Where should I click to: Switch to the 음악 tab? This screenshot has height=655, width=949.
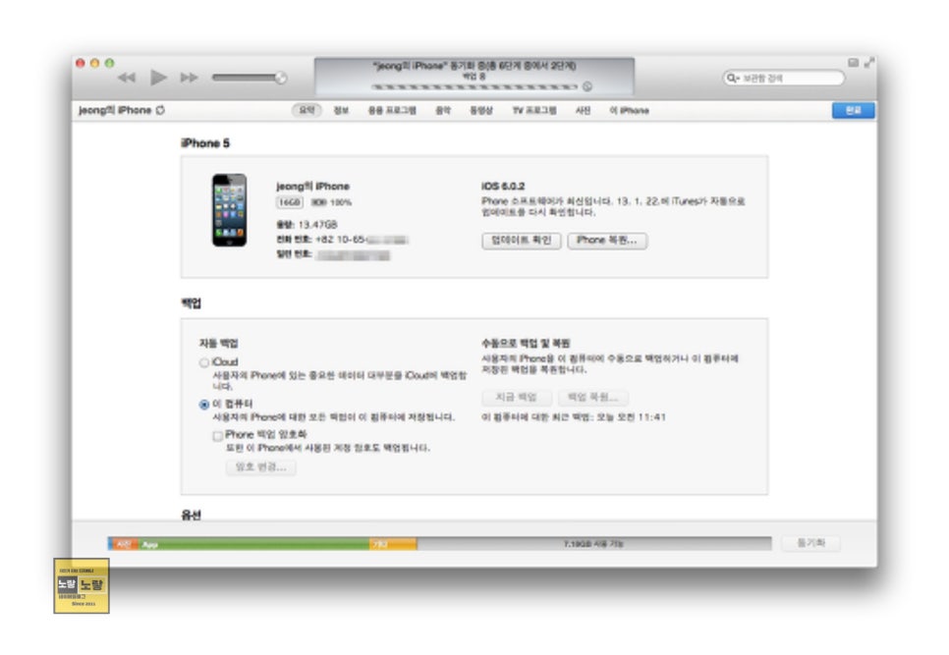(x=443, y=111)
